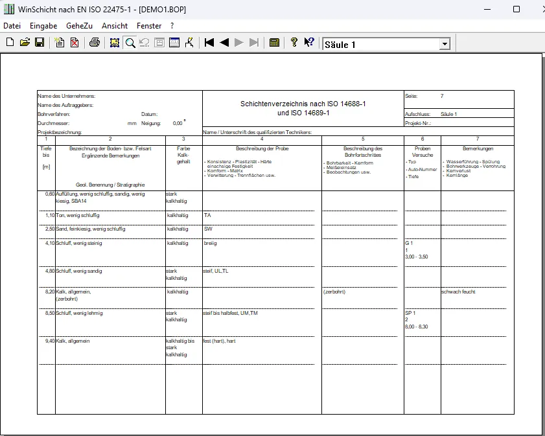The image size is (545, 436).
Task: Open the Datei menu
Action: 12,26
